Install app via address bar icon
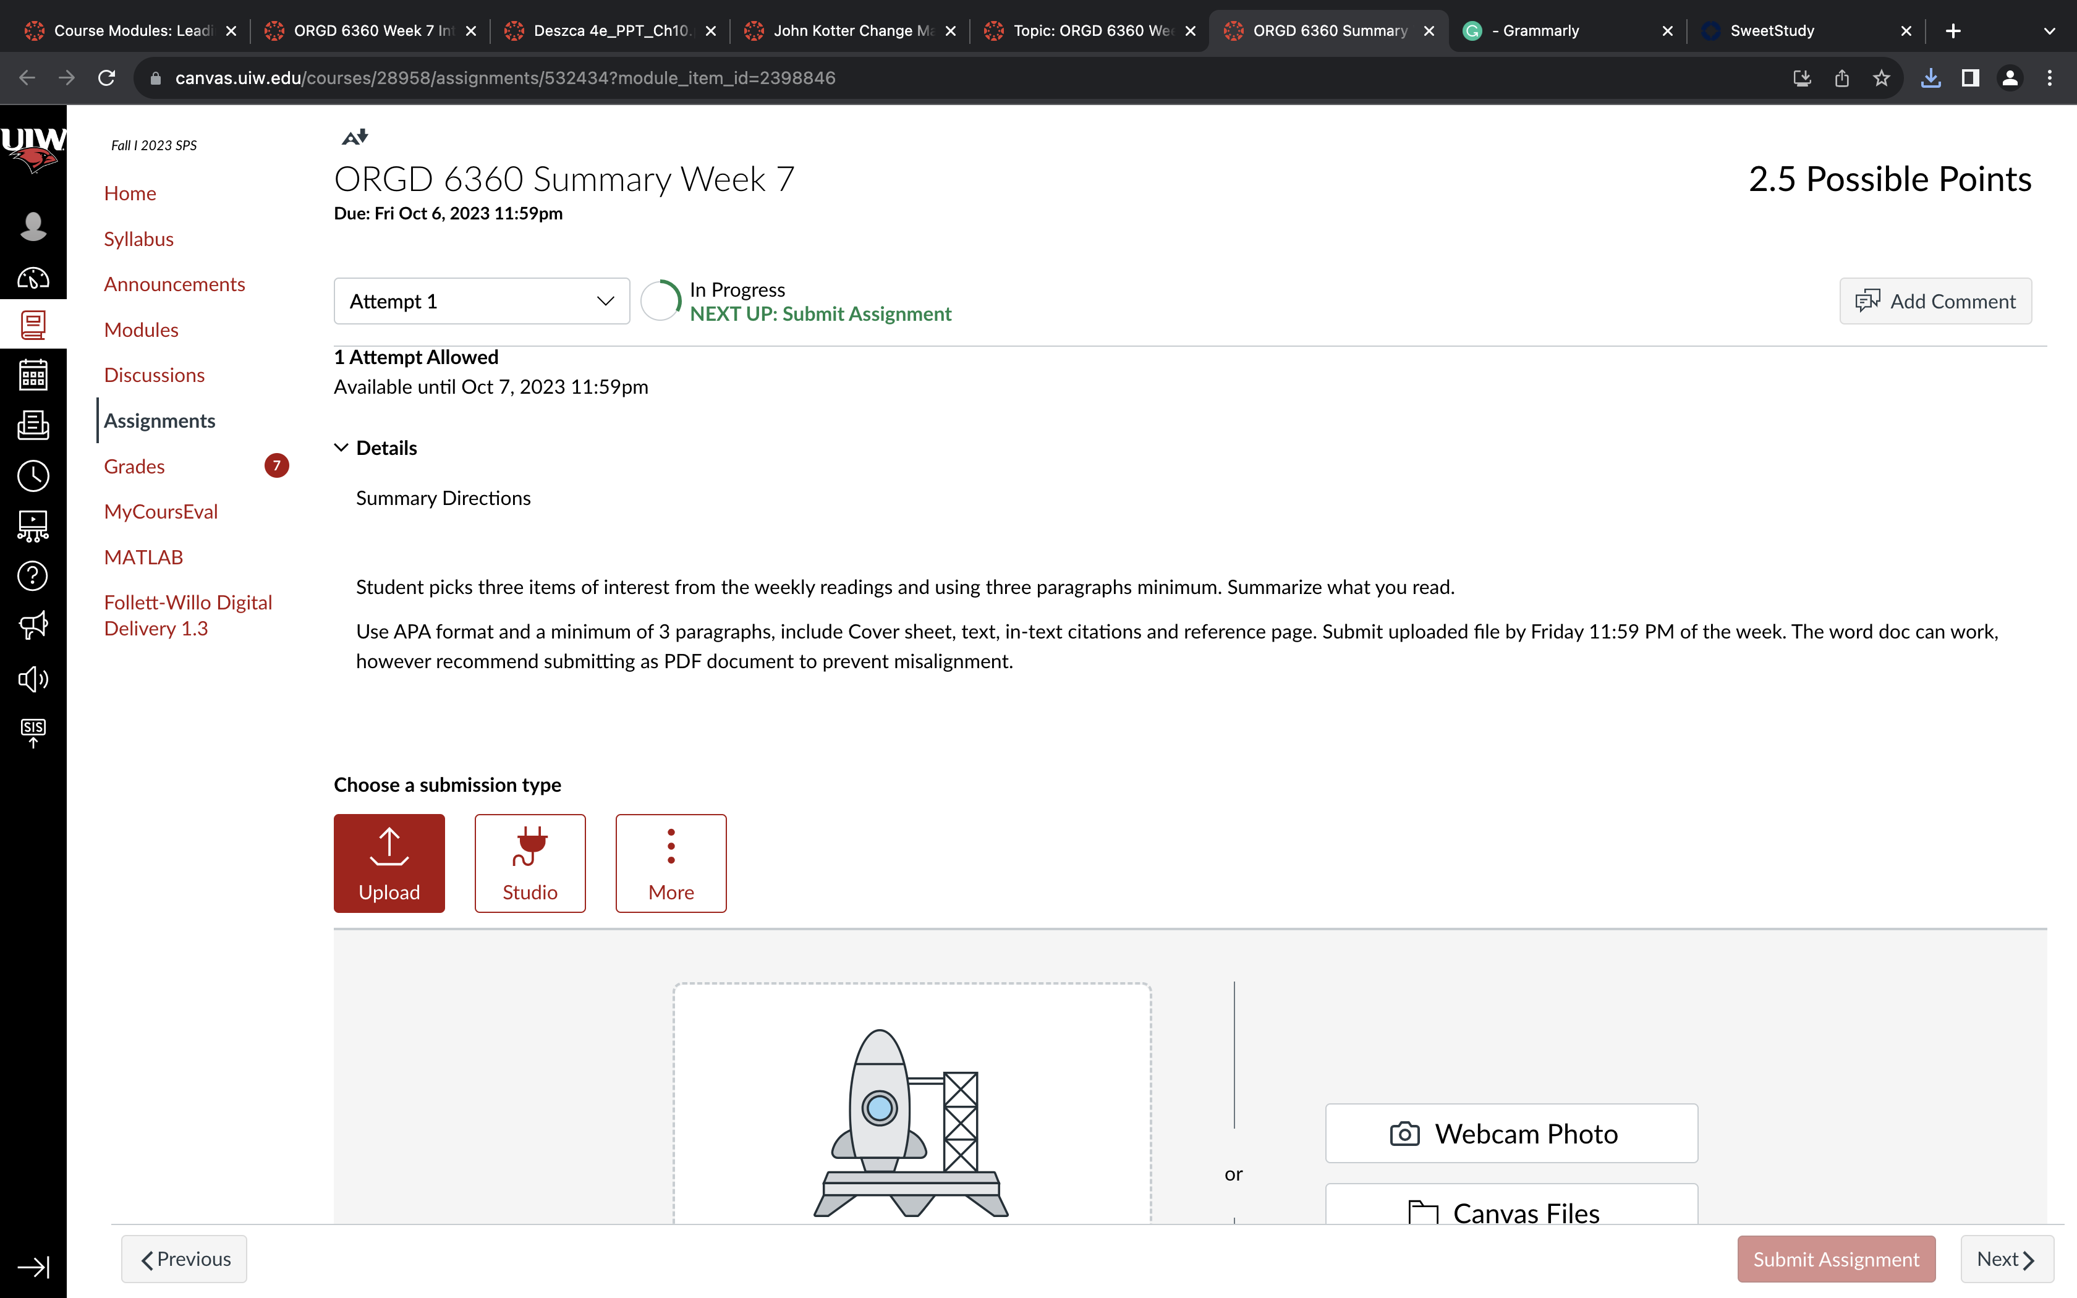The height and width of the screenshot is (1298, 2077). click(x=1801, y=78)
